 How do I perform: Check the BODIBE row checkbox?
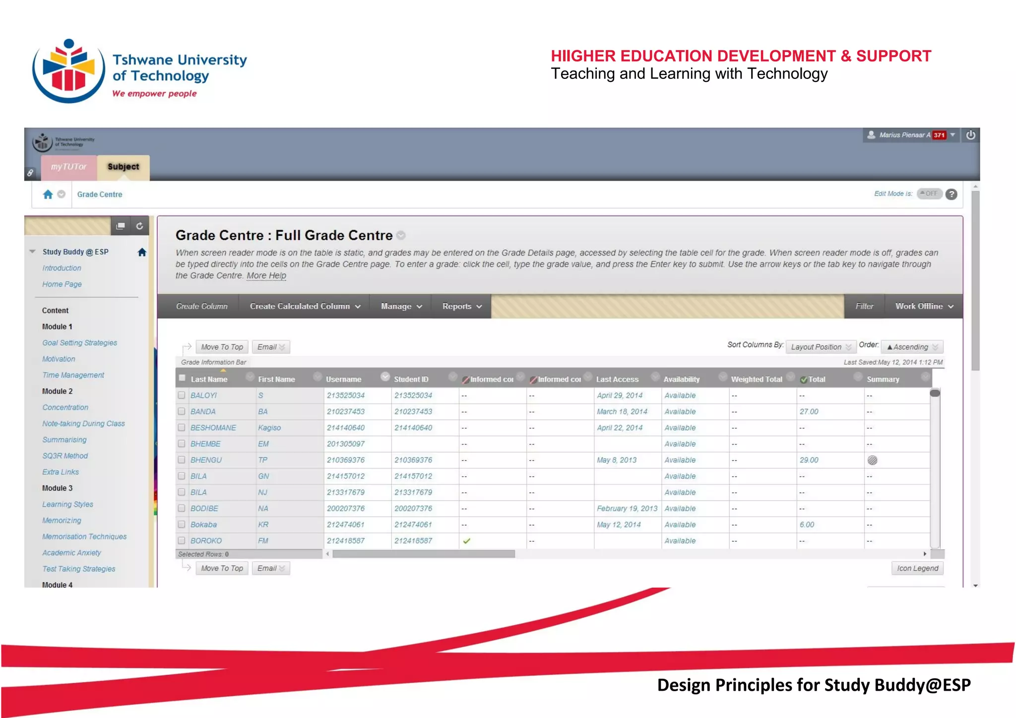coord(182,508)
